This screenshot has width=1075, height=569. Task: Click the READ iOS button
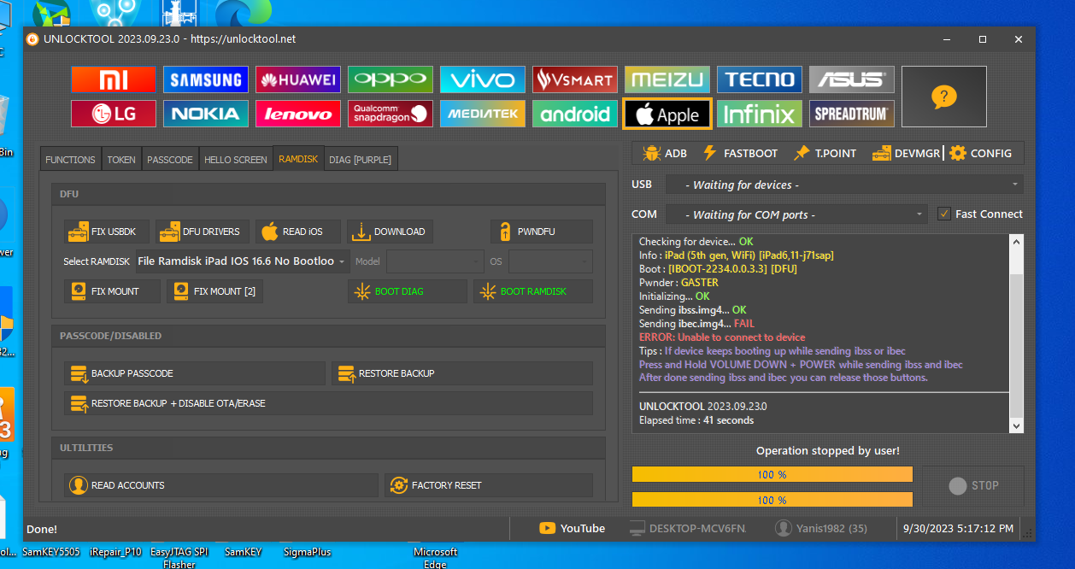298,232
